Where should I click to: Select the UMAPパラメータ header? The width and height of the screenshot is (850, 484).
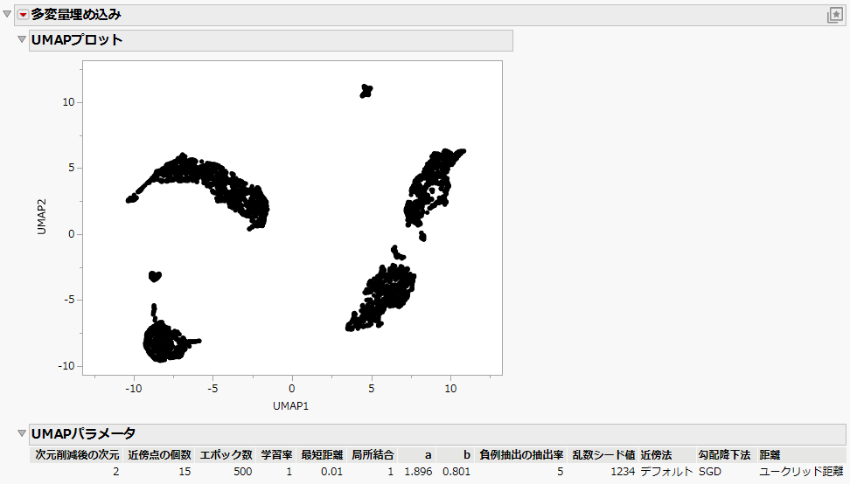click(437, 433)
